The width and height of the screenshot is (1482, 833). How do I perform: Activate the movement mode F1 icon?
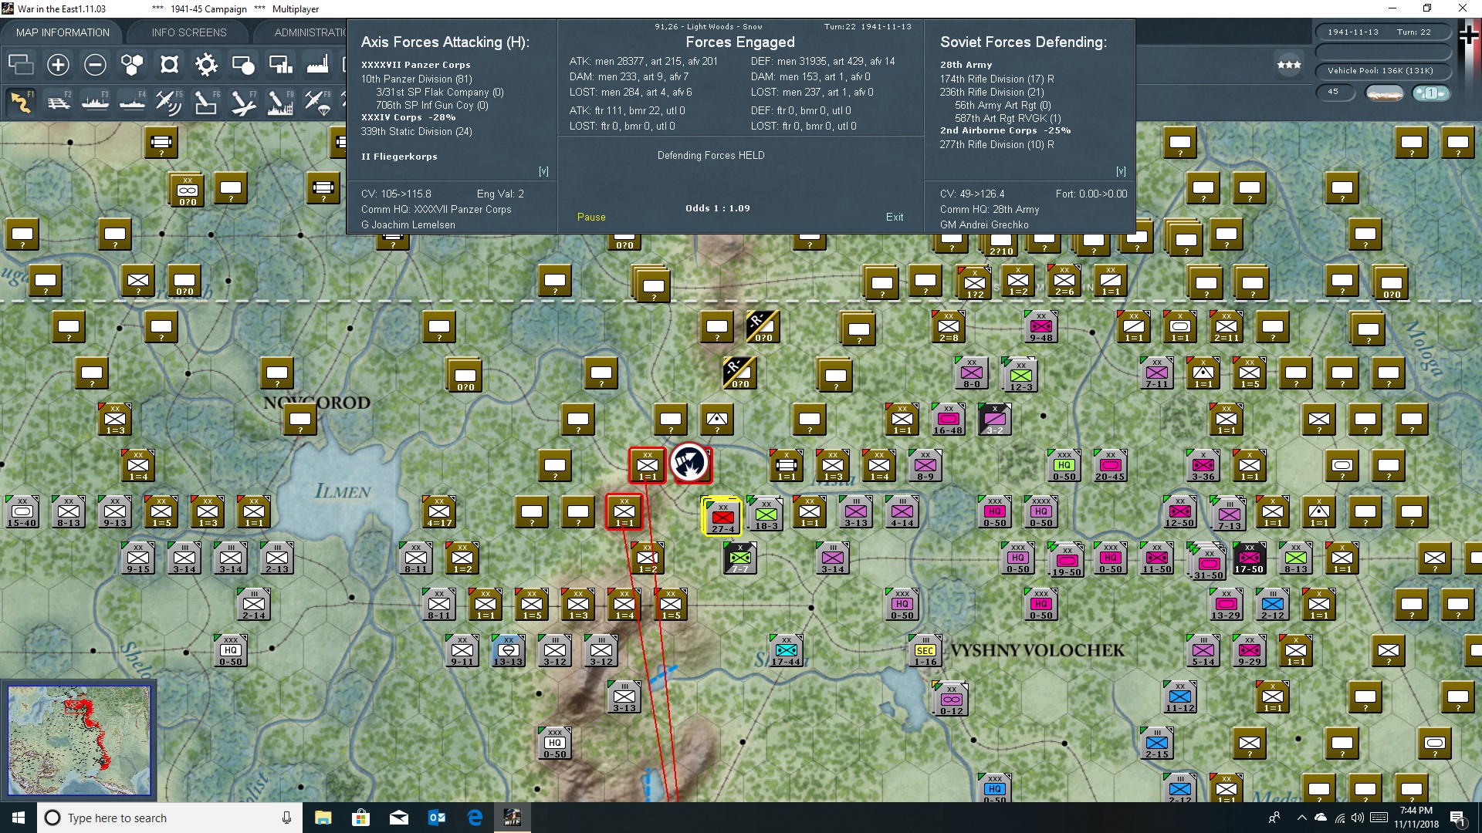pyautogui.click(x=22, y=102)
